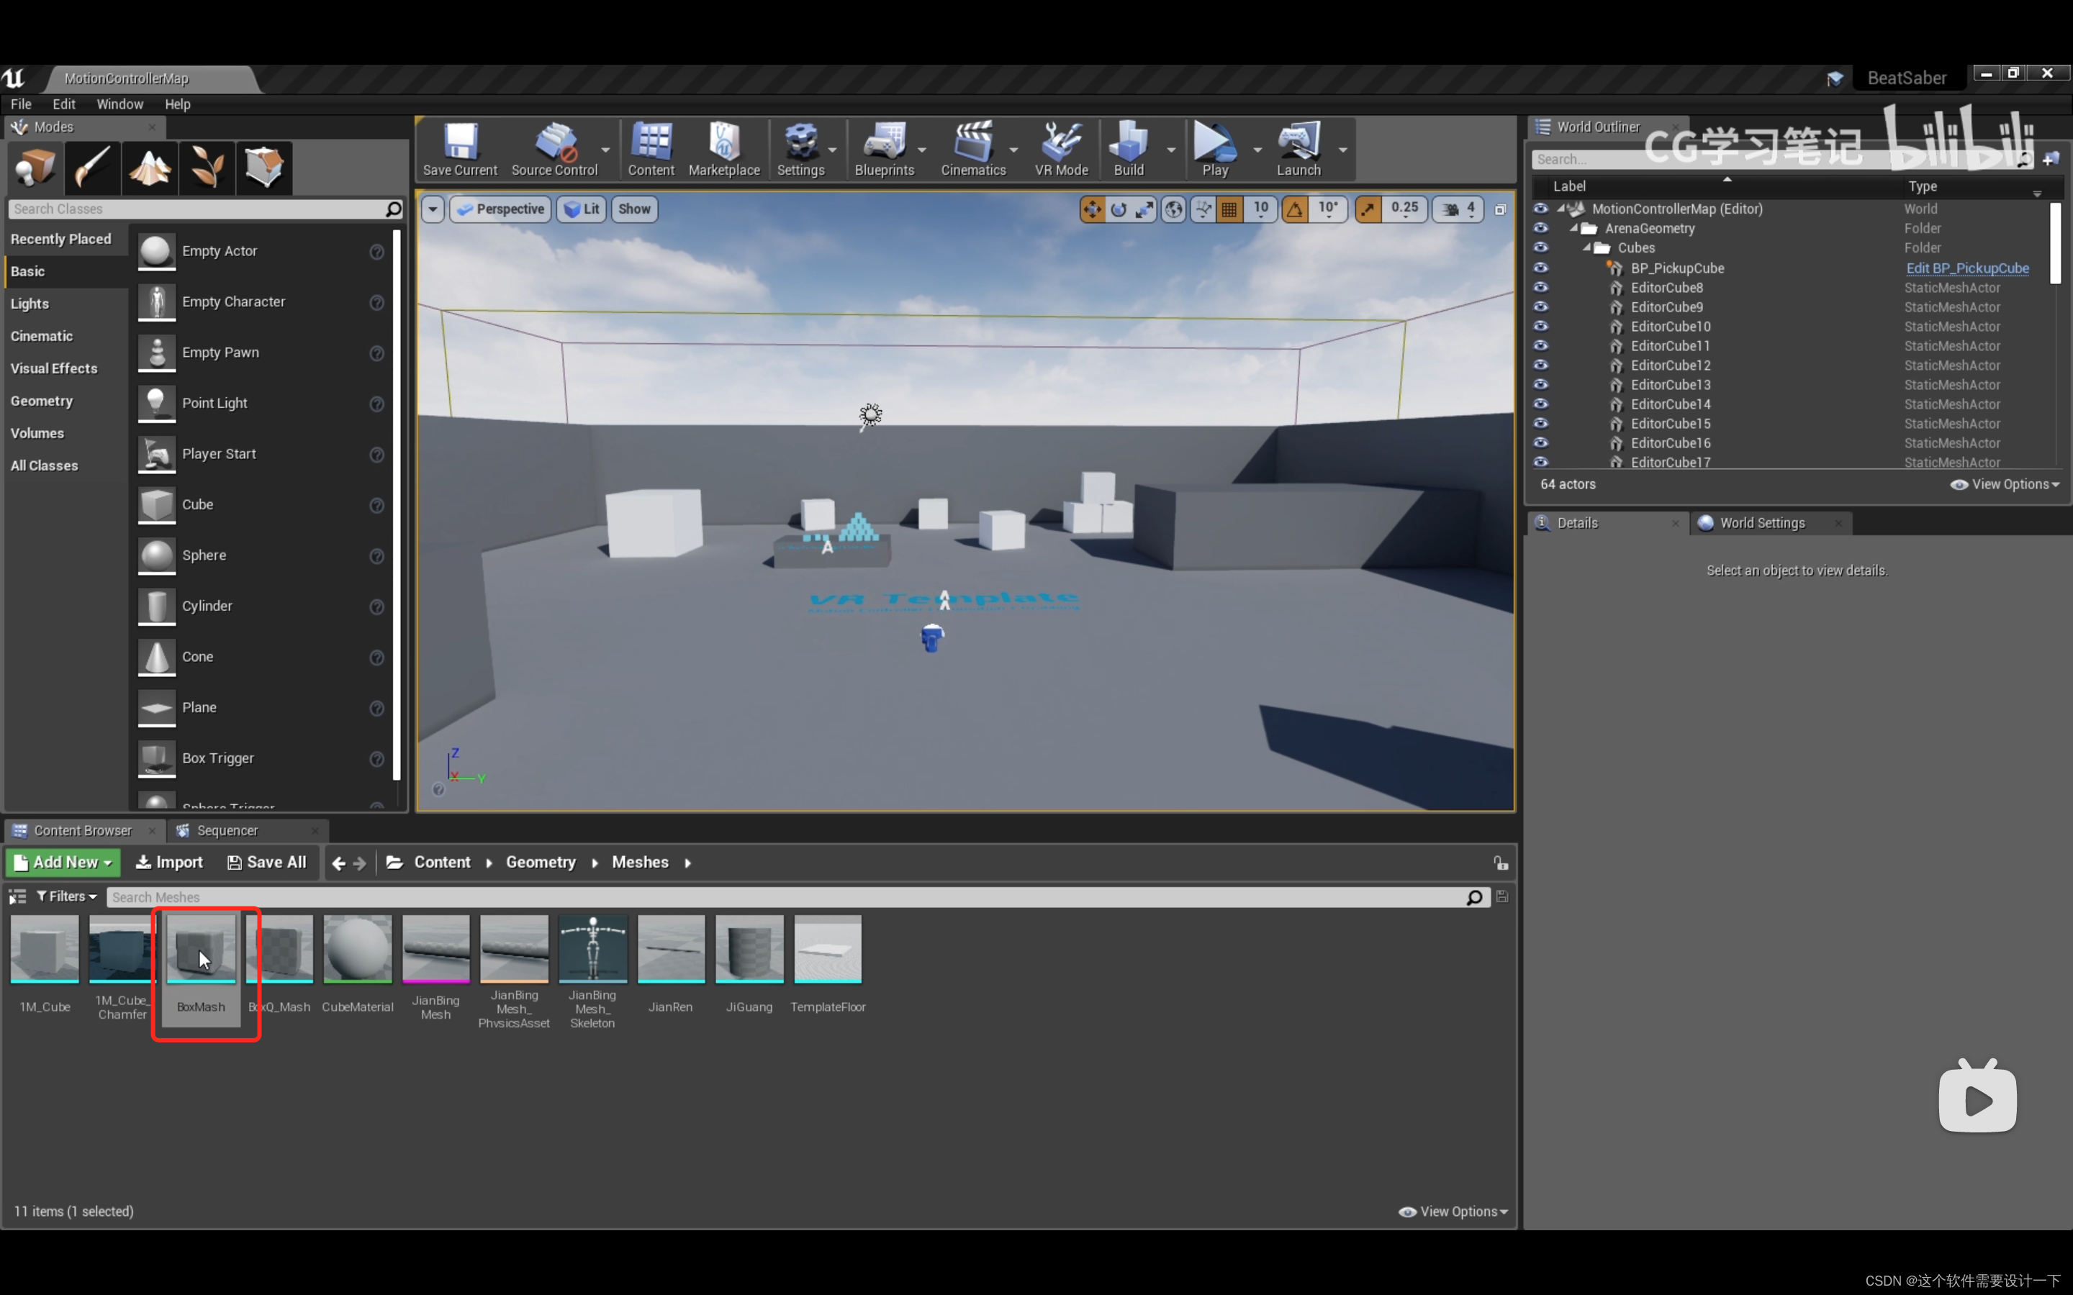Open the View Options dropdown
This screenshot has width=2073, height=1295.
click(1455, 1210)
